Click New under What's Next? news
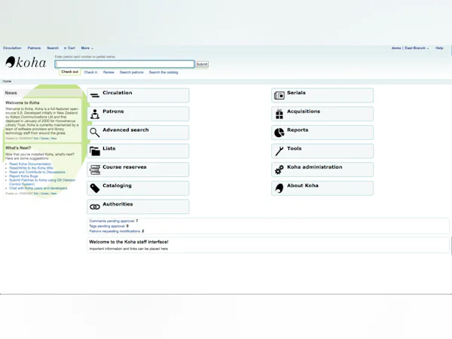 [x=54, y=194]
